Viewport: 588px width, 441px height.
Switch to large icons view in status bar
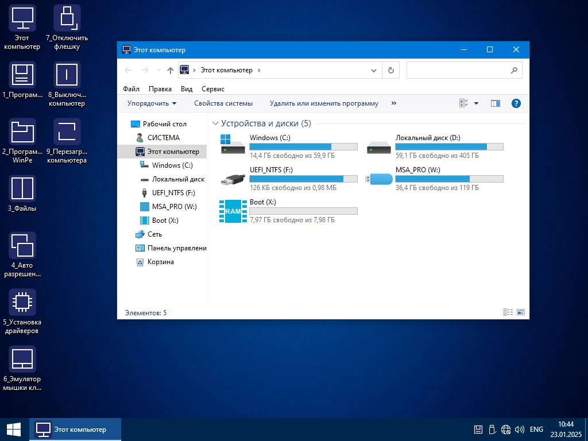pos(521,312)
